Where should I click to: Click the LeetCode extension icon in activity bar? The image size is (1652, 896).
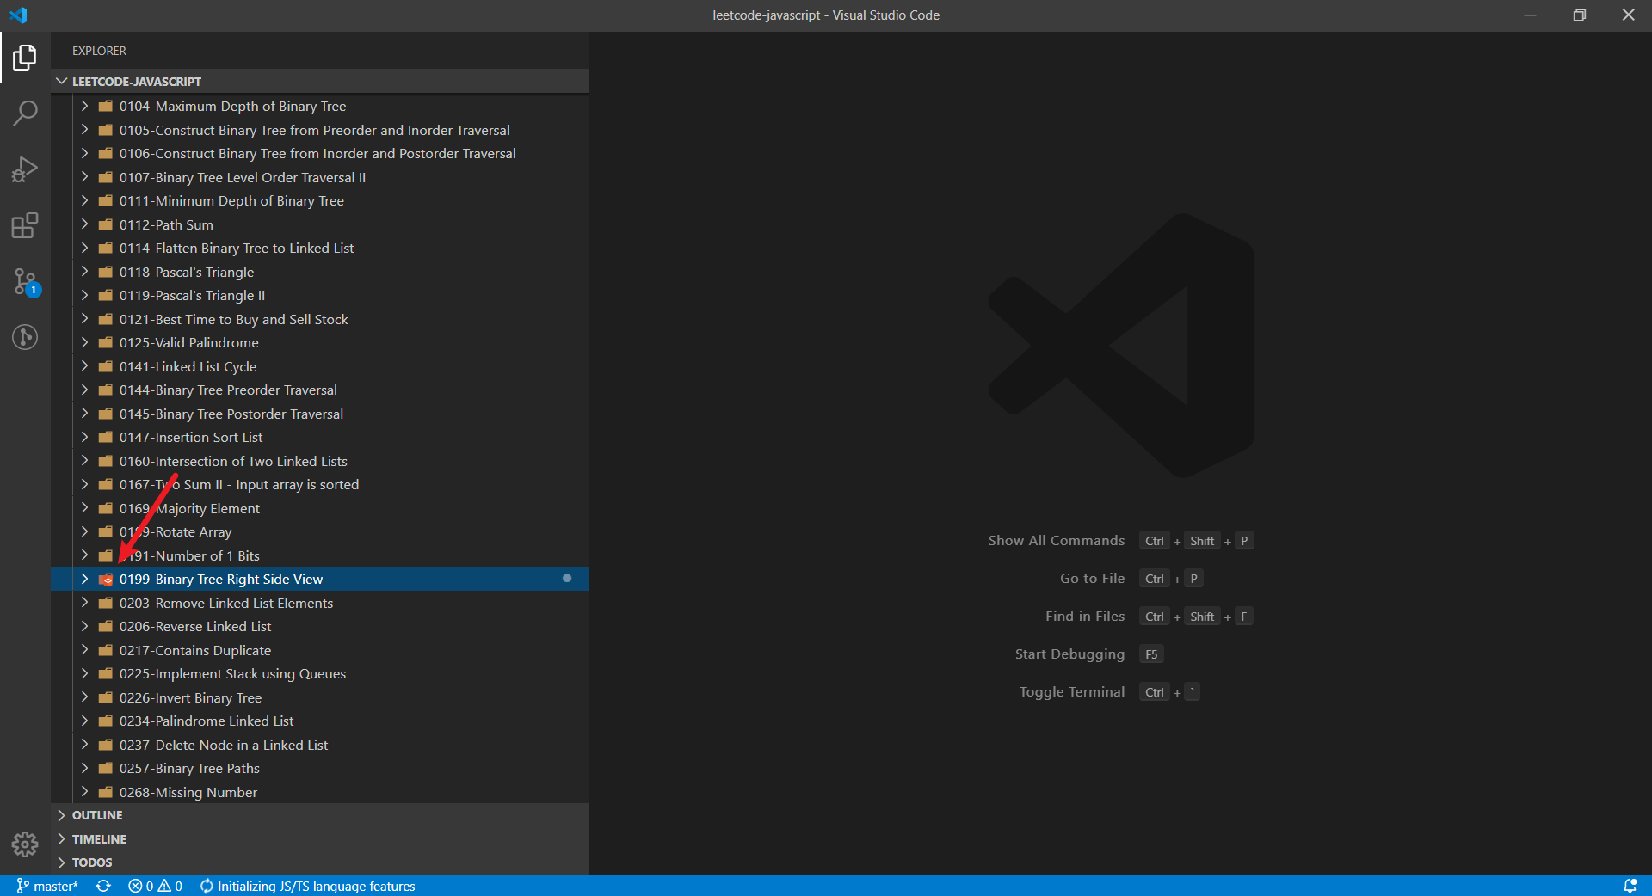coord(25,338)
